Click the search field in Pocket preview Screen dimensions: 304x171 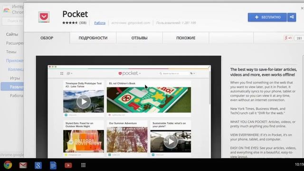click(x=174, y=74)
